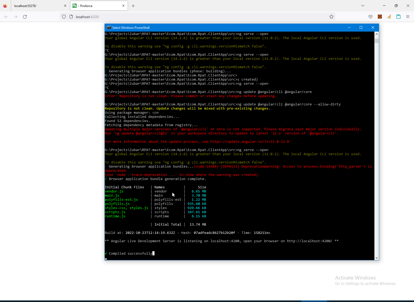Click 'Error: Repository is not clean' line
This screenshot has width=414, height=302.
click(191, 96)
